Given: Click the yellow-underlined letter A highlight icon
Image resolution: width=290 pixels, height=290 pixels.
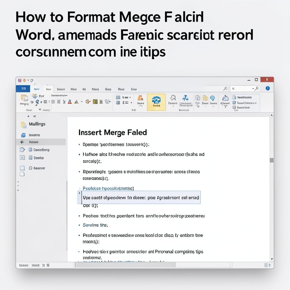Looking at the screenshot, I should (76, 102).
